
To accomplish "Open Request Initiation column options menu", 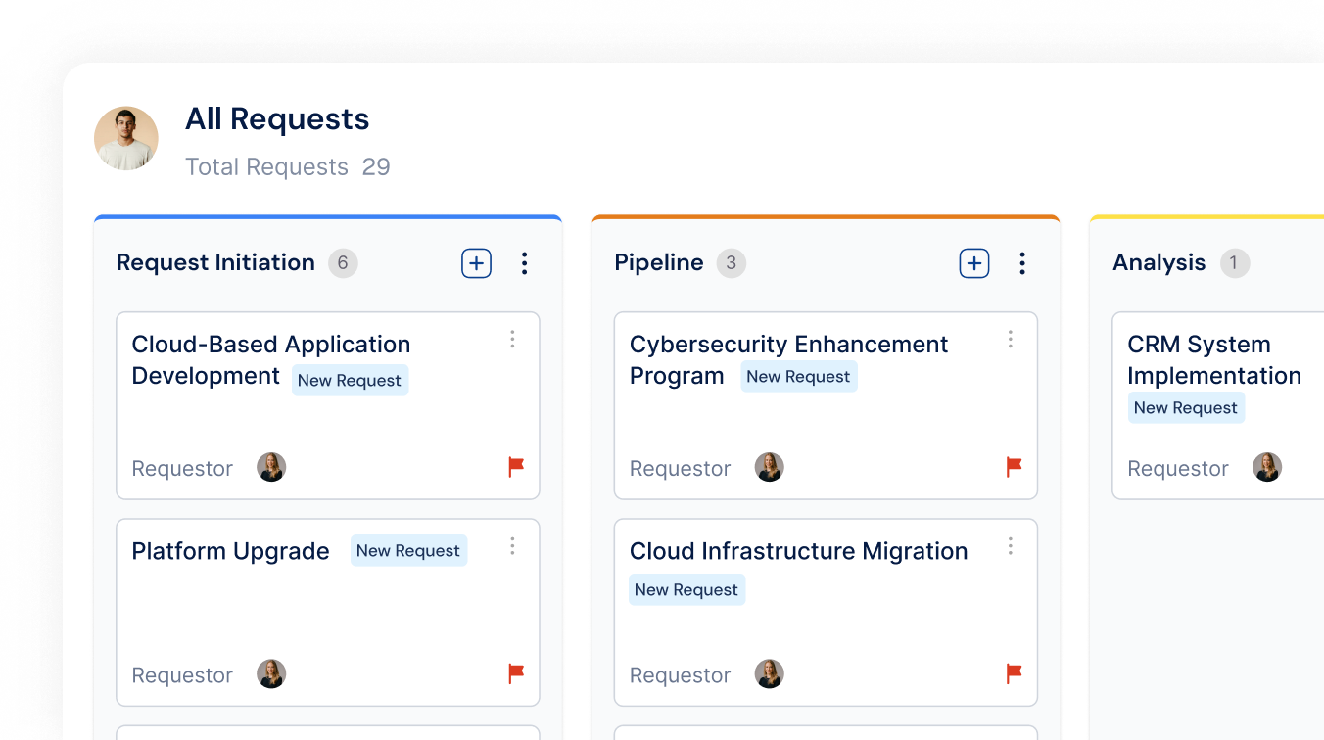I will (525, 263).
